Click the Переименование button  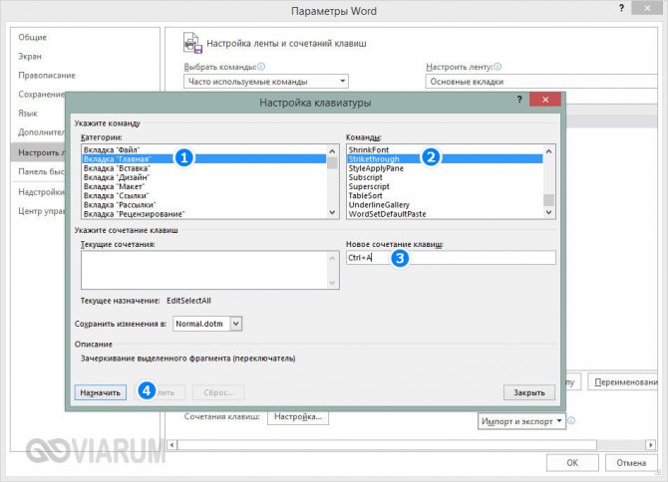coord(623,382)
